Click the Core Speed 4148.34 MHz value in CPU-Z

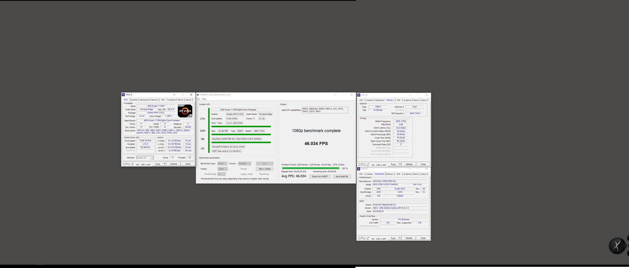[145, 141]
